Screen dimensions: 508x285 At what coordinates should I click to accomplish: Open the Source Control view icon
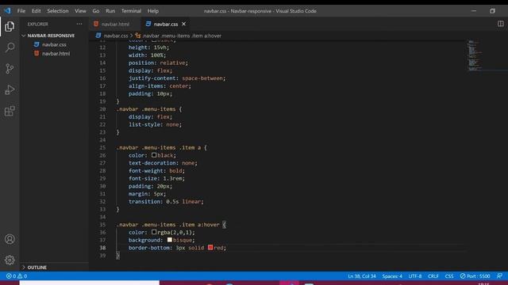(x=10, y=69)
